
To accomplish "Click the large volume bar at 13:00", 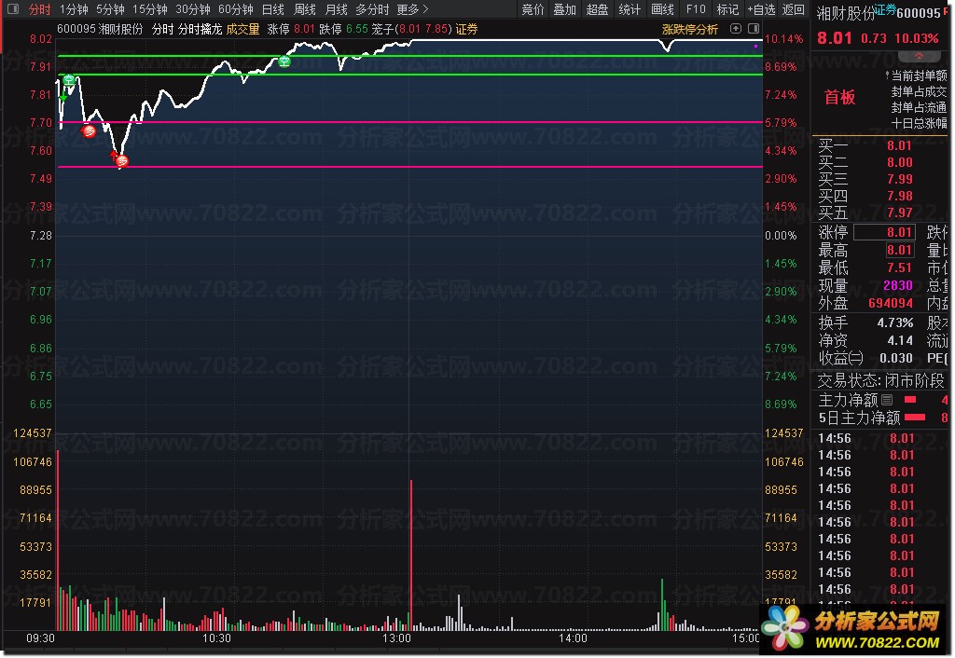I will (x=411, y=555).
